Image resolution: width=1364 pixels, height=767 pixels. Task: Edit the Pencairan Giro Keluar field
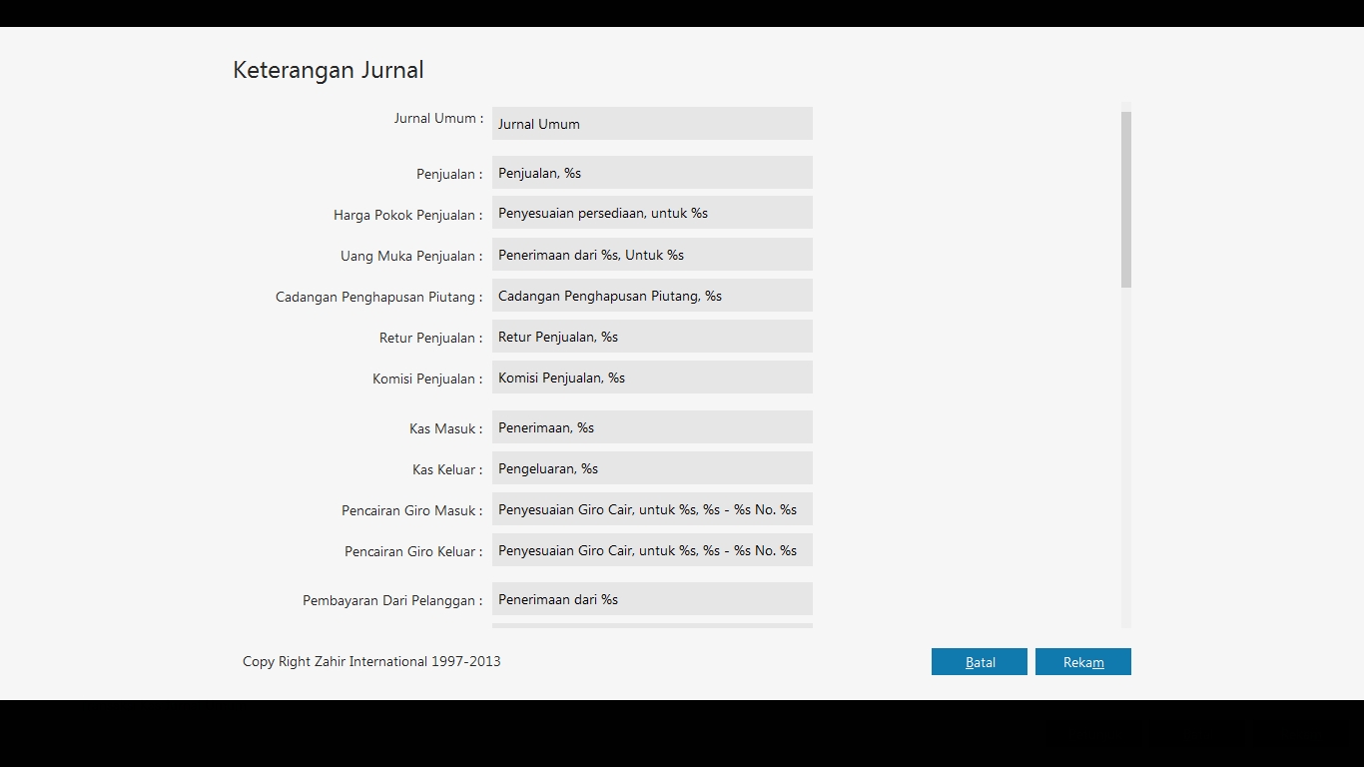point(652,550)
